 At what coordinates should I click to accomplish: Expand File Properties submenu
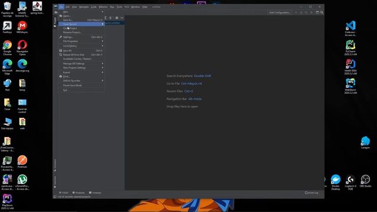[x=81, y=41]
